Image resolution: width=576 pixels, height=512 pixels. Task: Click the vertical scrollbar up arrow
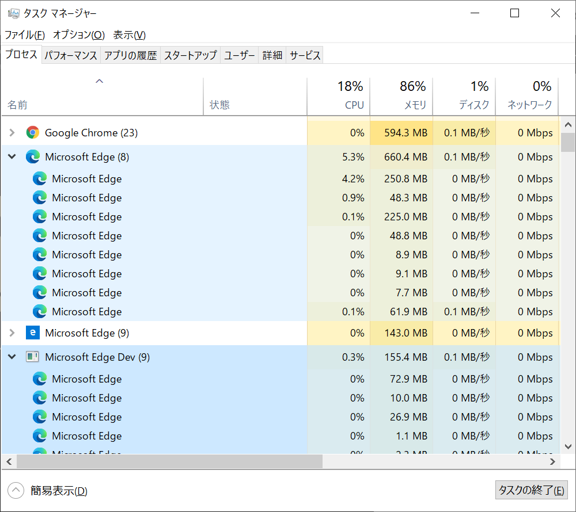pyautogui.click(x=568, y=125)
